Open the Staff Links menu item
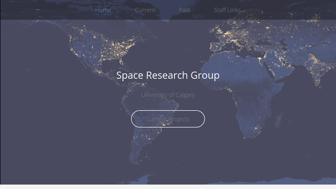336x189 pixels. point(227,10)
